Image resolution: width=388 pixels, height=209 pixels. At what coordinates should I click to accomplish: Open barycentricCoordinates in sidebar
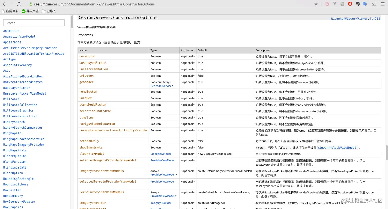(23, 82)
